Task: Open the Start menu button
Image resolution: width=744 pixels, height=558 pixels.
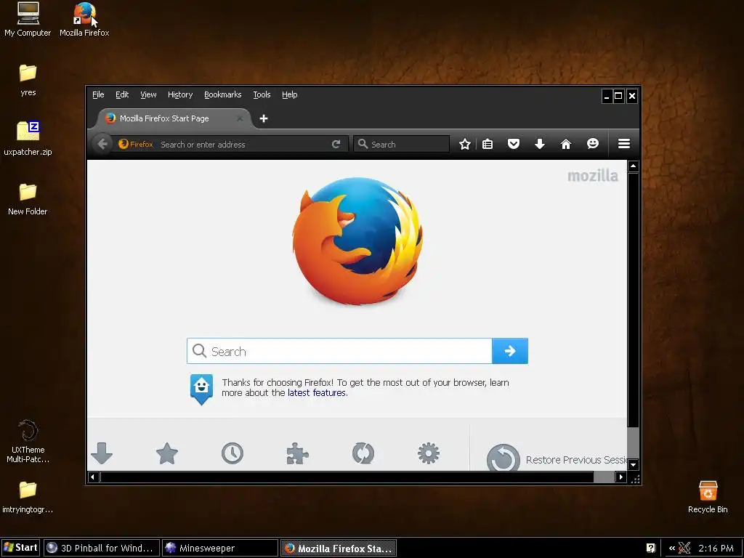Action: pos(20,548)
